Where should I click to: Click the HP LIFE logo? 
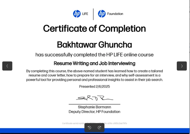[77, 14]
